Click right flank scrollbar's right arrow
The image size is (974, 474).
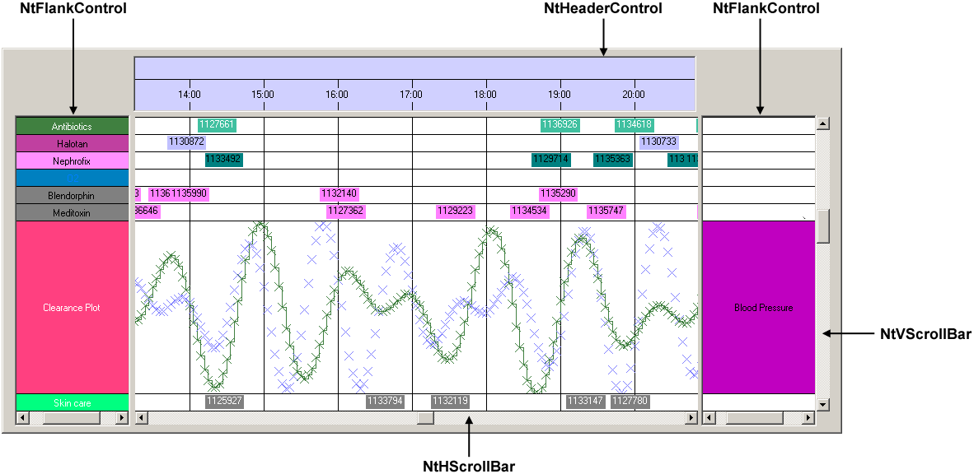click(x=808, y=418)
